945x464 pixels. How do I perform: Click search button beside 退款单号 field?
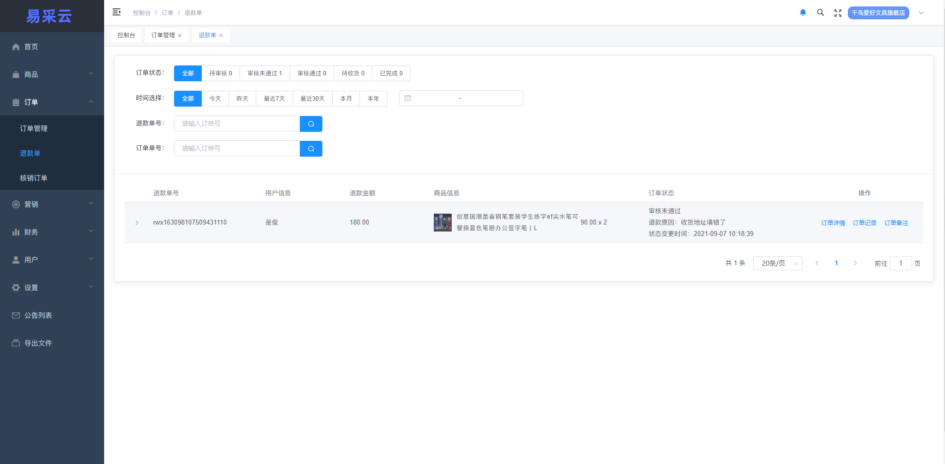(x=311, y=124)
